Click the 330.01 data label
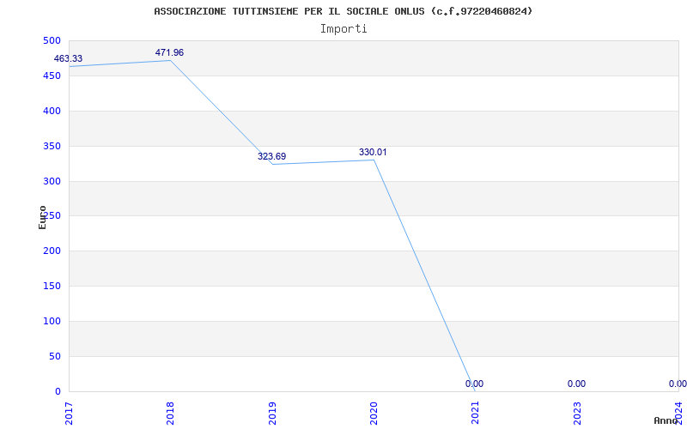 [373, 153]
